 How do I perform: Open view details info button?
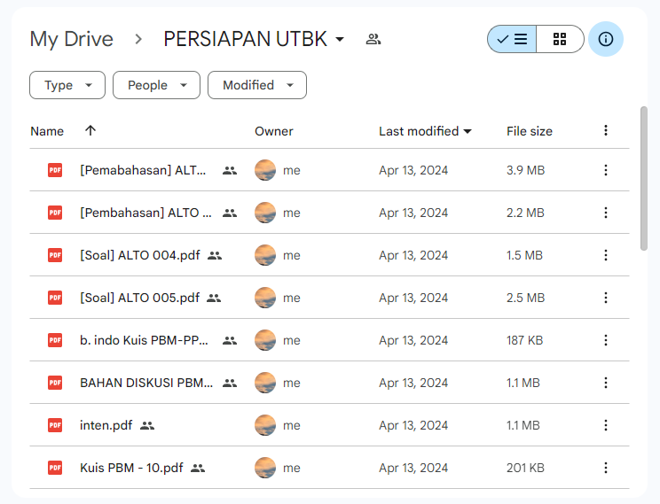[x=606, y=39]
